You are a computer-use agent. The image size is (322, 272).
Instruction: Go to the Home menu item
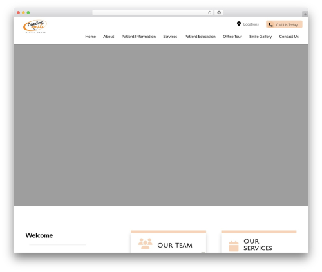pyautogui.click(x=90, y=37)
